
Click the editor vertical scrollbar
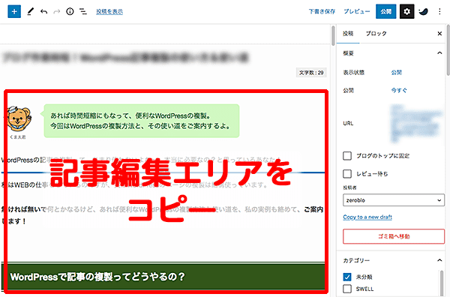click(333, 36)
